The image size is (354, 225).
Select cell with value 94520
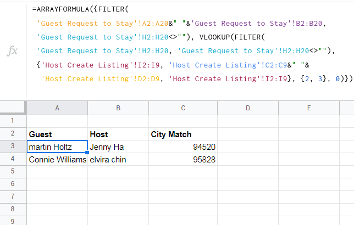coord(183,147)
